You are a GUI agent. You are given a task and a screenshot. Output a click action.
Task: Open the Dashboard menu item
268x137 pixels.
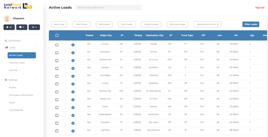tap(13, 41)
